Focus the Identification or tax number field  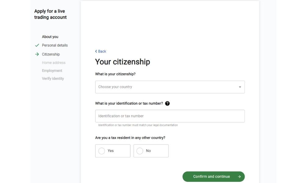coord(170,116)
